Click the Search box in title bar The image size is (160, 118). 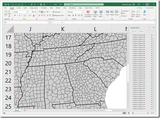pos(84,4)
